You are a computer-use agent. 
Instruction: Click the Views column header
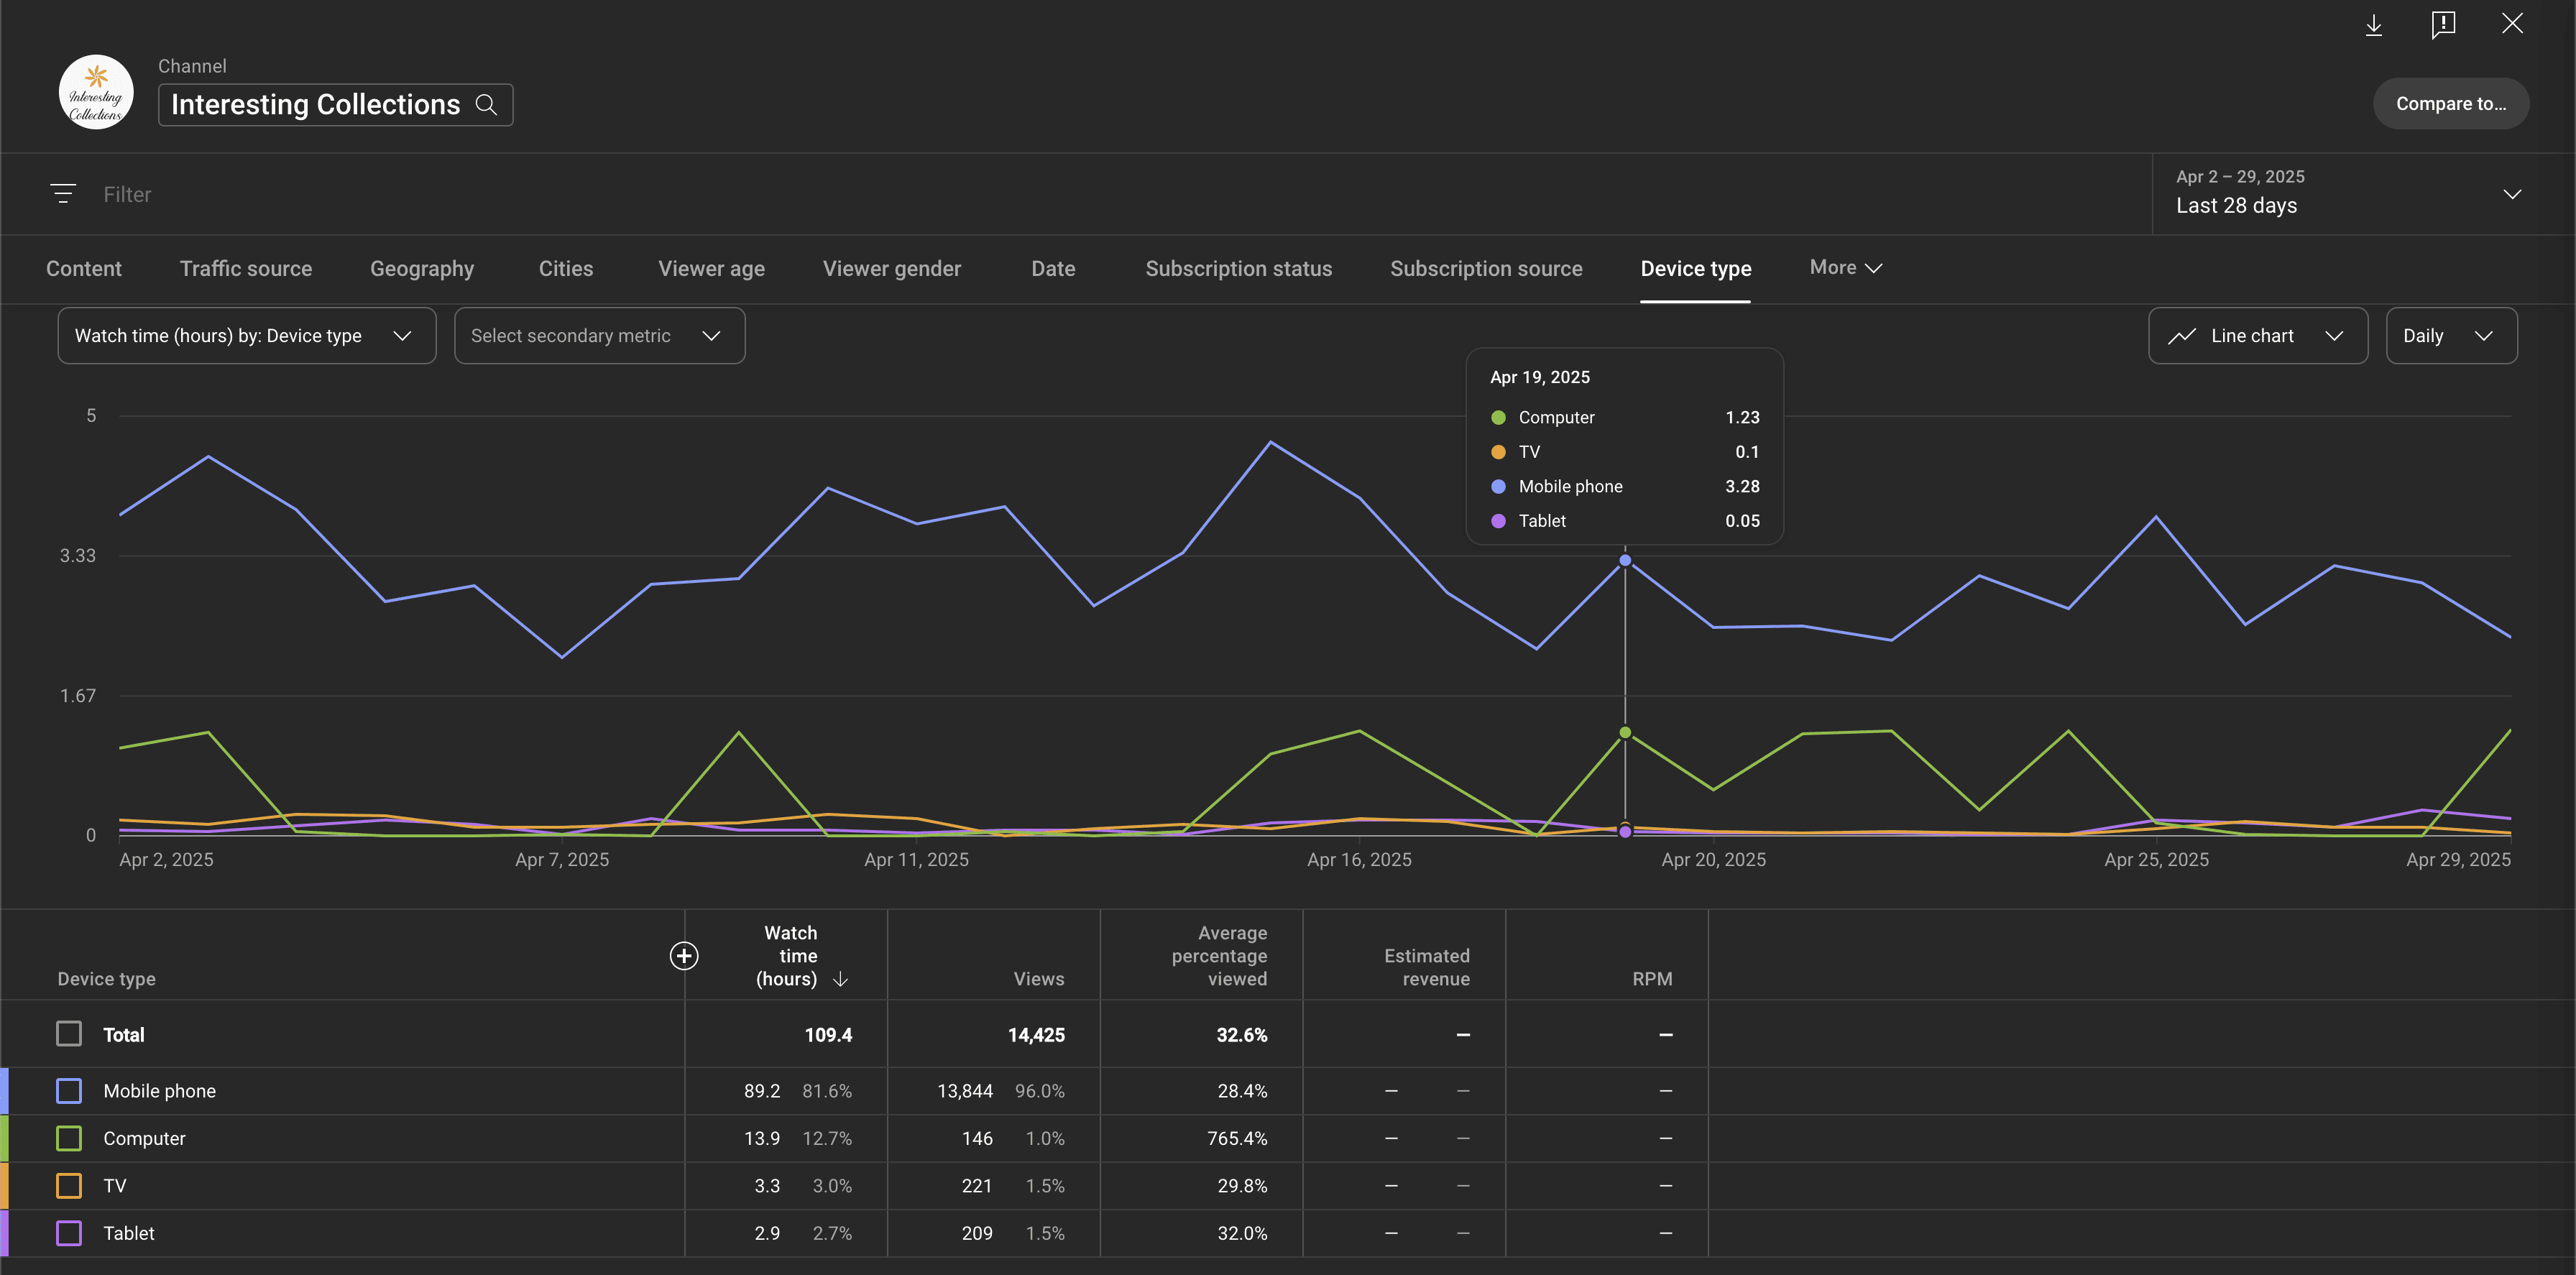1039,979
